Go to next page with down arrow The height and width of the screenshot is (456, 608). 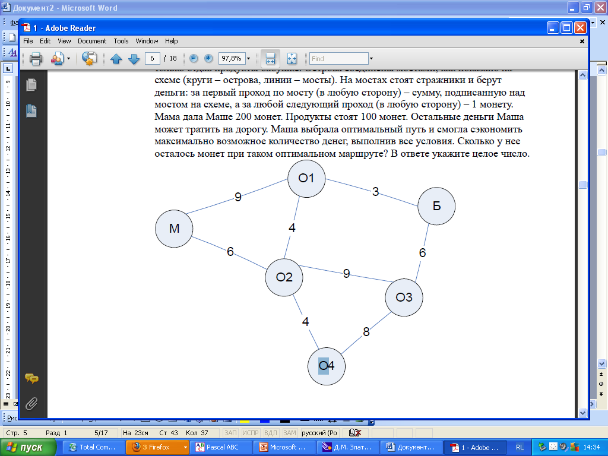point(134,59)
